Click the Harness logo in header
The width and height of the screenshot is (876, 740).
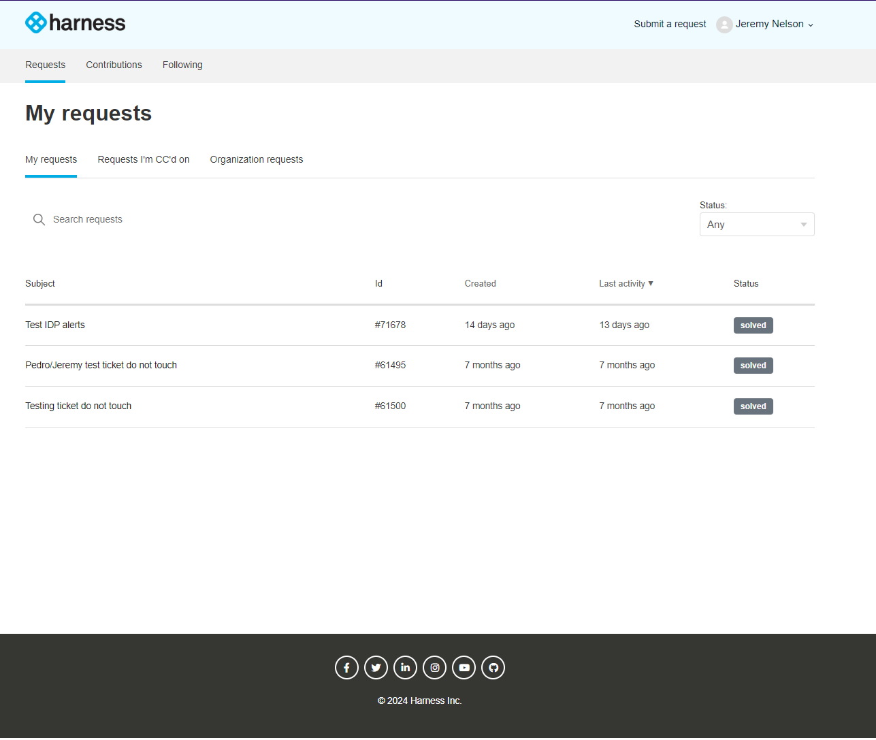(x=76, y=23)
